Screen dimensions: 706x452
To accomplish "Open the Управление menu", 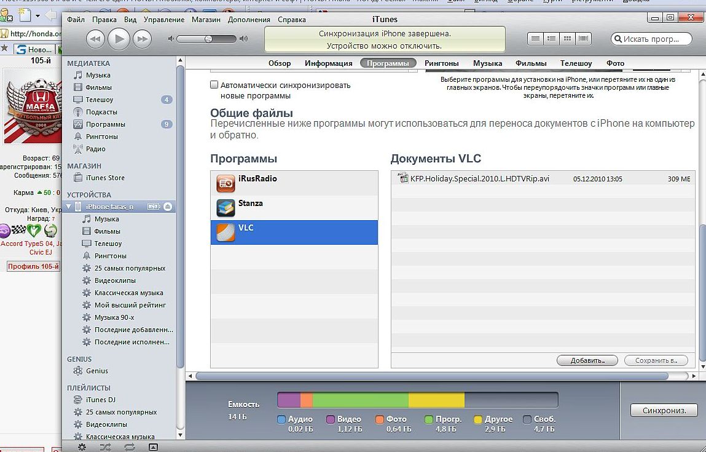I will 164,20.
